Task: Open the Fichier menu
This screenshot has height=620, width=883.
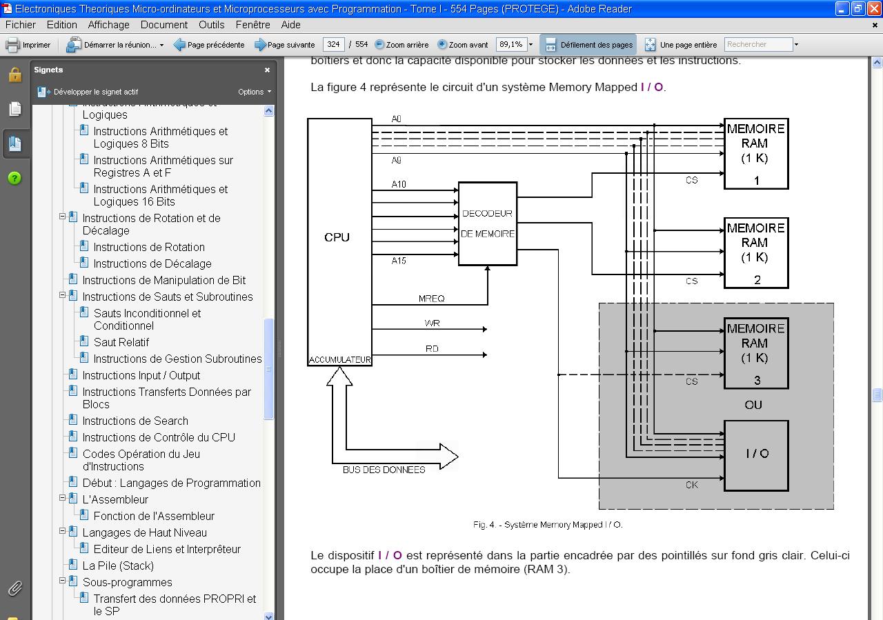Action: point(21,24)
